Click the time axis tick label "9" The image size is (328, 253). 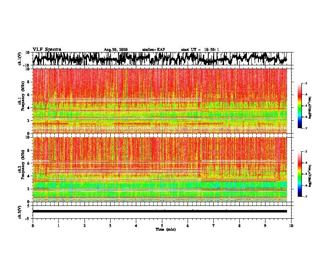point(265,226)
